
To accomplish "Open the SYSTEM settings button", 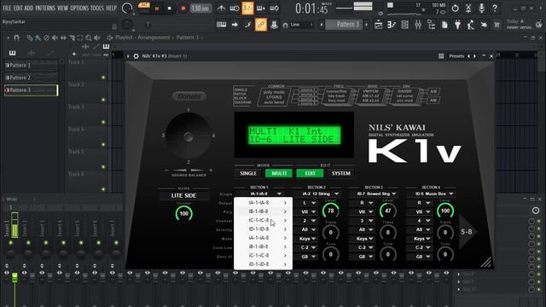I will click(x=341, y=173).
